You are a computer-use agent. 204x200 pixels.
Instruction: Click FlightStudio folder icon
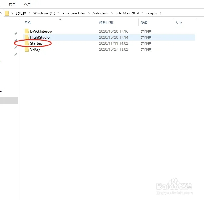(x=27, y=37)
